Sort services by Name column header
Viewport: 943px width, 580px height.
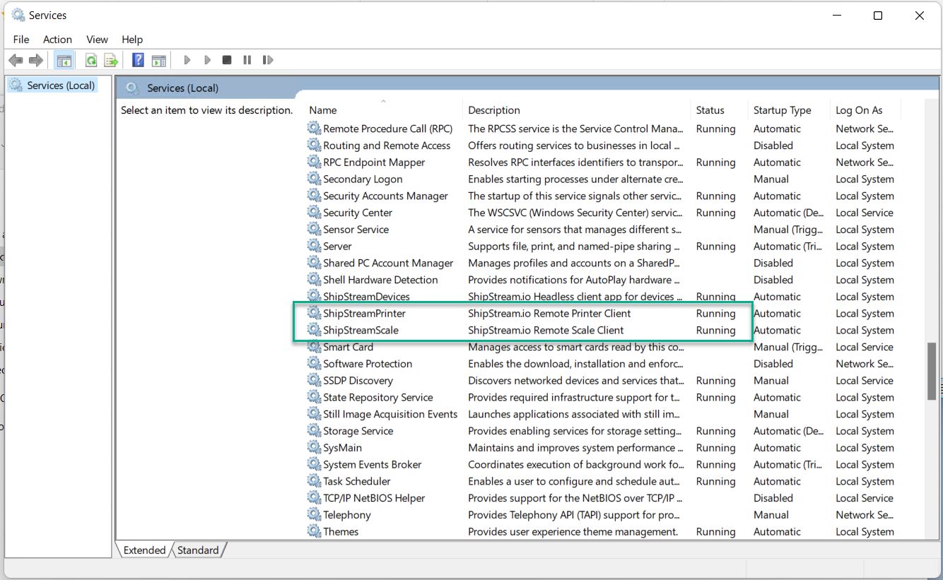[x=323, y=110]
